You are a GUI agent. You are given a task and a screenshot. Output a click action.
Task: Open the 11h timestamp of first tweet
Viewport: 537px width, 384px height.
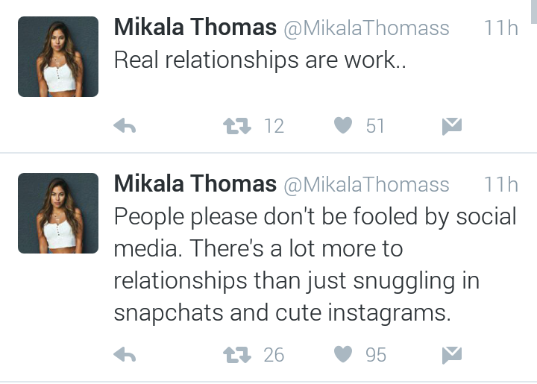coord(500,28)
